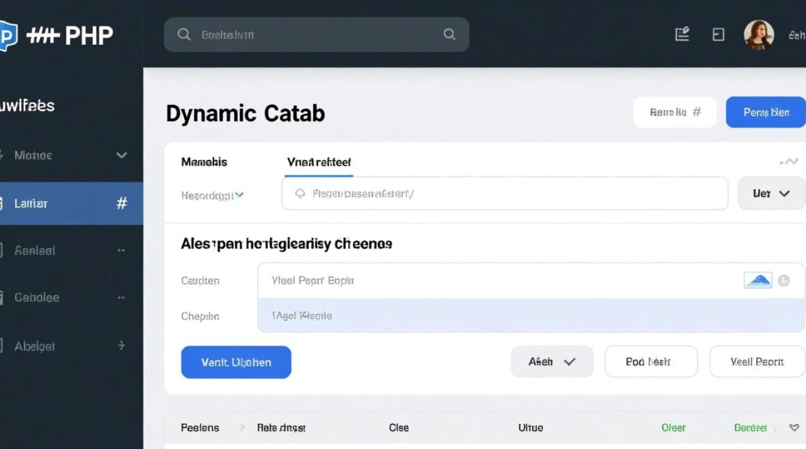
Task: Click the magnifier icon inside the top search bar
Action: (184, 35)
